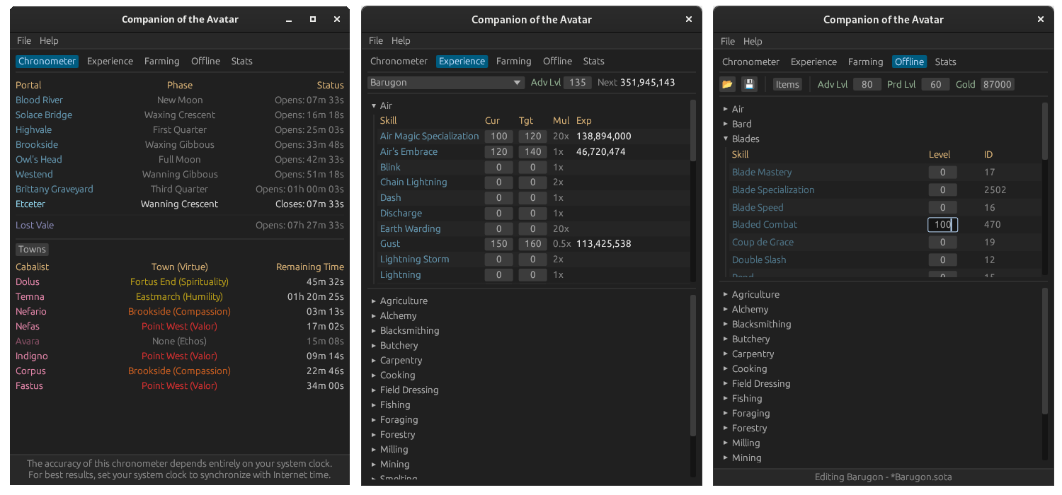Click the Adv Lvl field showing 135
This screenshot has width=1062, height=495.
578,83
